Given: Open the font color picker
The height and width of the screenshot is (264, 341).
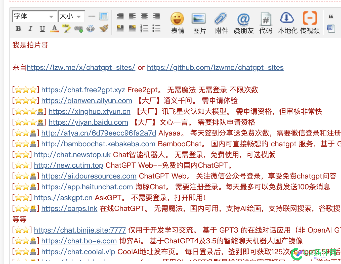Looking at the screenshot, I should pyautogui.click(x=54, y=28).
